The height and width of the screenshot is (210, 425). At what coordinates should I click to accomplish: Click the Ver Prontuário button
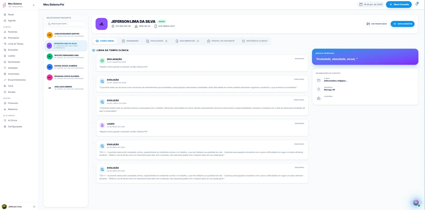[x=377, y=24]
